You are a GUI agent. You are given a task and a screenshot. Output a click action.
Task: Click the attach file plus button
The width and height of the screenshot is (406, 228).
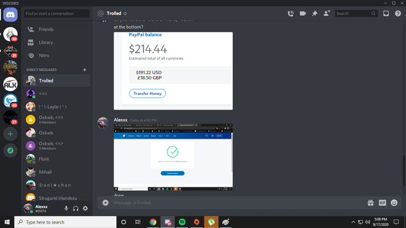tap(105, 203)
